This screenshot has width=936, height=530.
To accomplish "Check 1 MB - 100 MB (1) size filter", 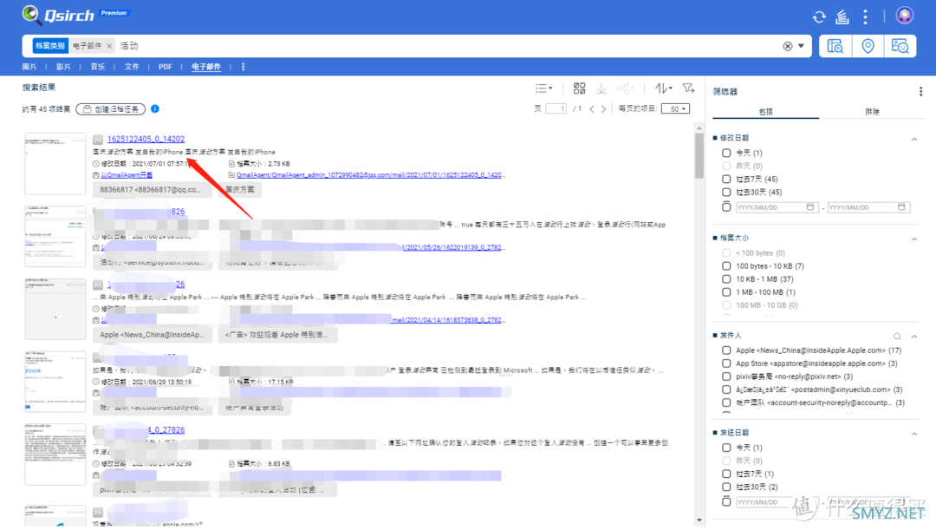I will click(x=726, y=292).
